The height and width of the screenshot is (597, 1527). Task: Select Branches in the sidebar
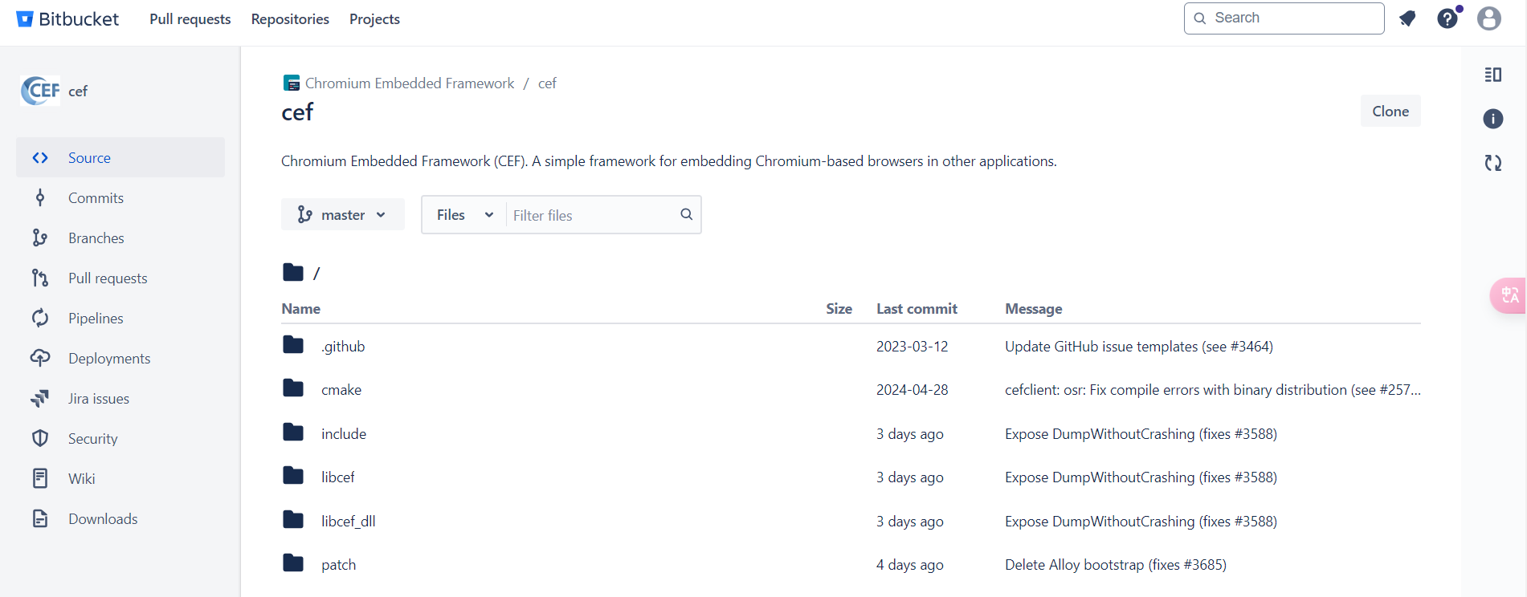(x=120, y=238)
